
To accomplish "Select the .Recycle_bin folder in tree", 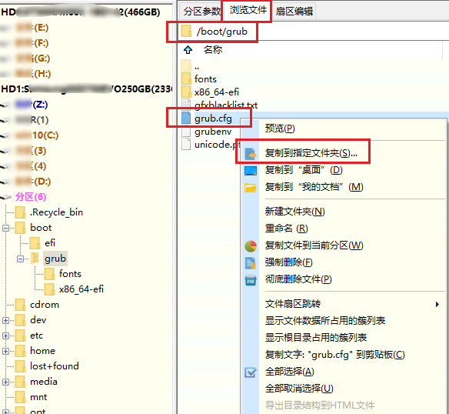I will pos(56,212).
